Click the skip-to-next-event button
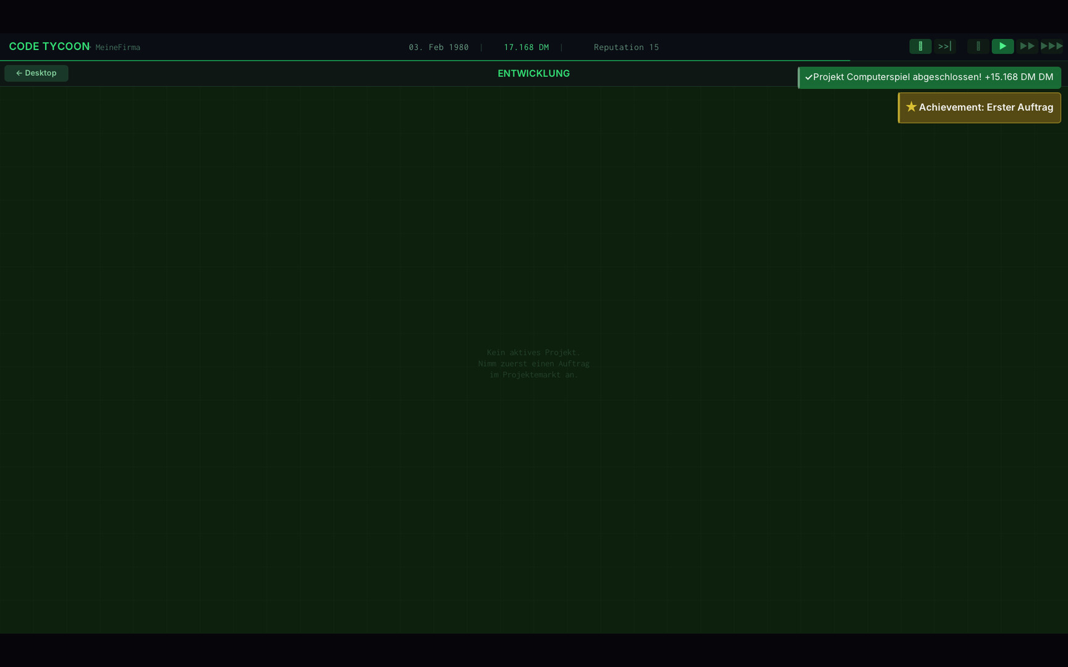 click(x=944, y=46)
